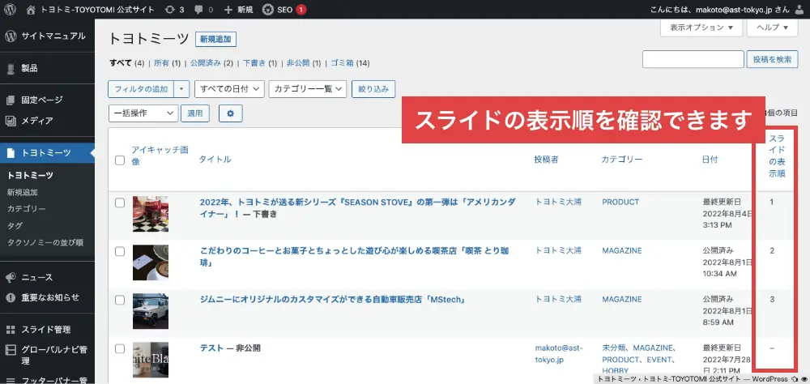Click the フィルタの追加 button

click(141, 89)
